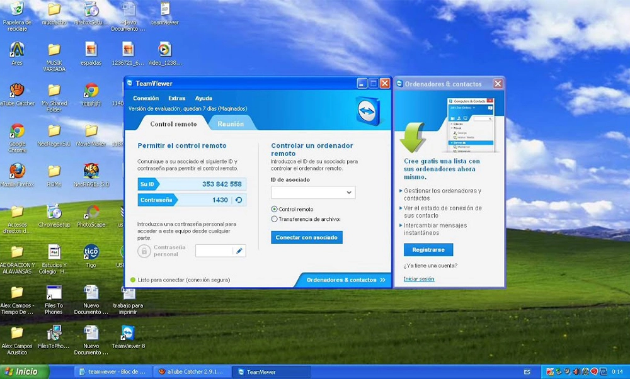630x379 pixels.
Task: Click the volume icon in the system tray
Action: pyautogui.click(x=577, y=371)
